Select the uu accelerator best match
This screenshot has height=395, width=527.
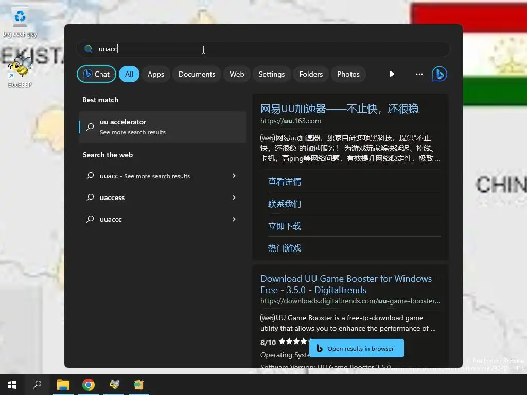click(x=162, y=127)
